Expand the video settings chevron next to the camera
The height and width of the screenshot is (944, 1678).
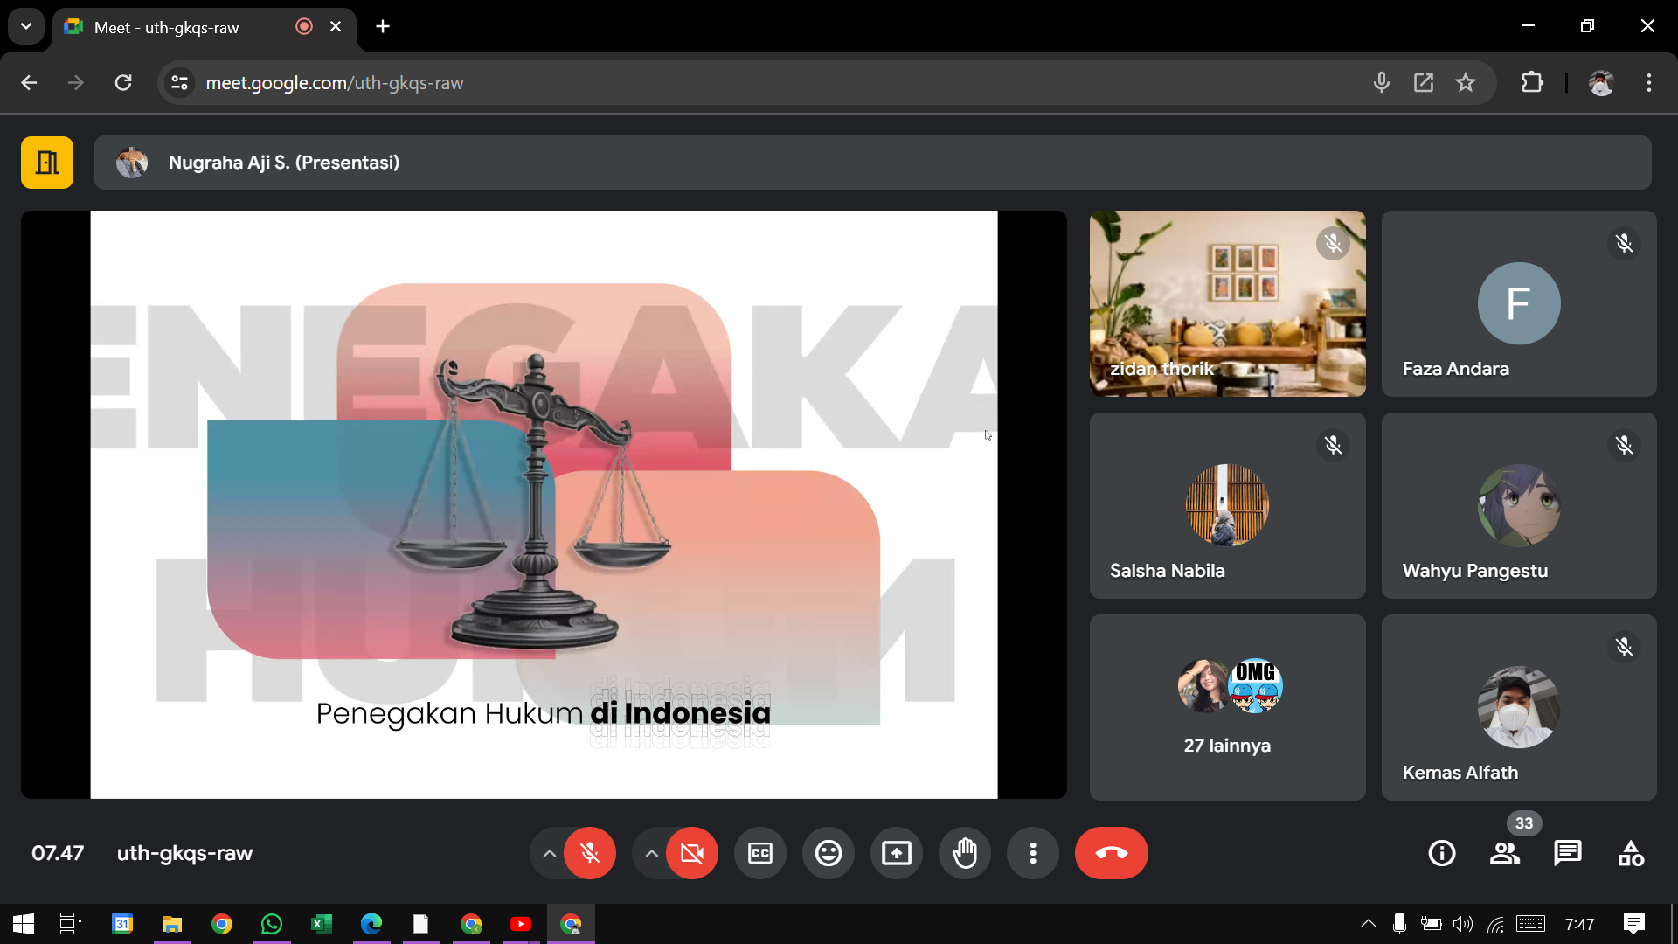[651, 853]
